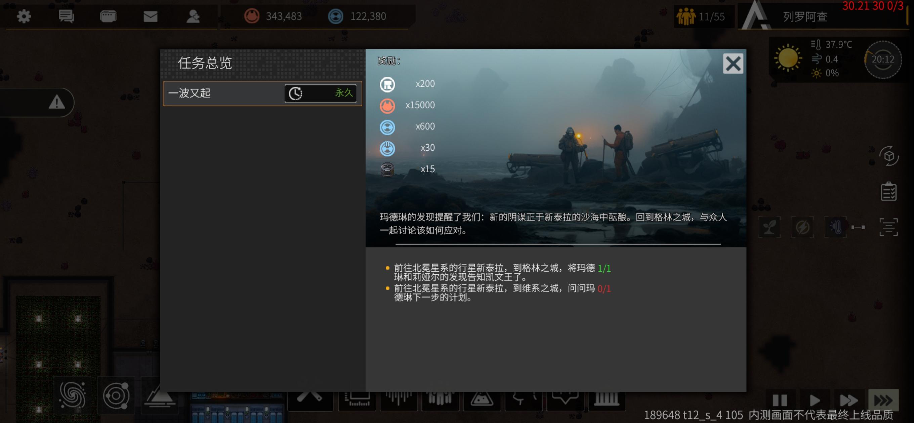Image resolution: width=914 pixels, height=423 pixels.
Task: Click the 永久 timer badge
Action: pos(320,93)
